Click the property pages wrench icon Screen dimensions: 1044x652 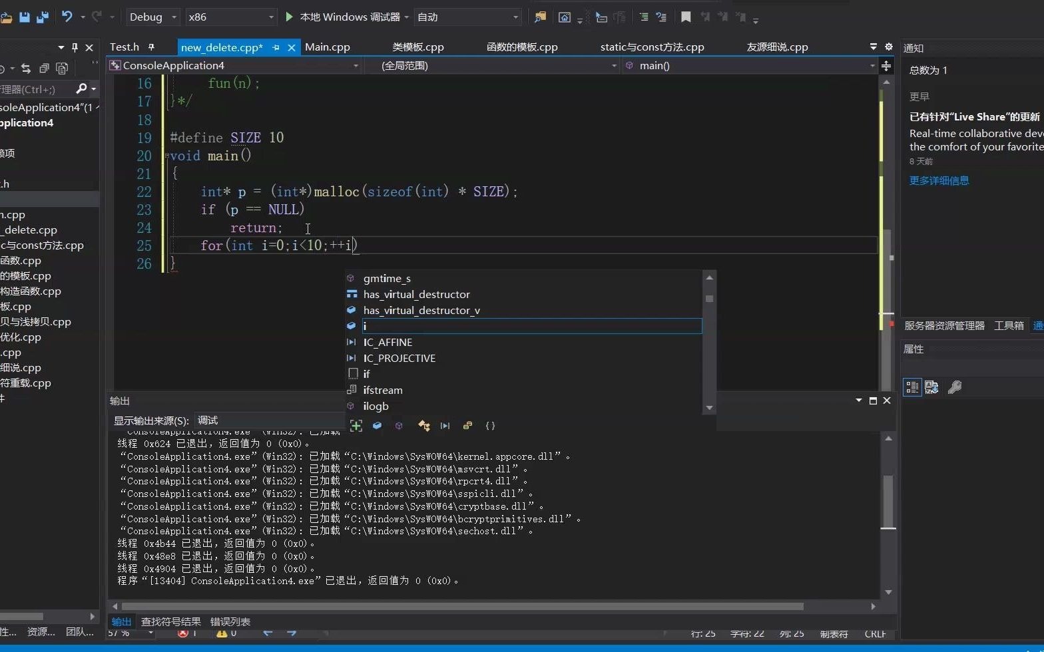point(954,387)
